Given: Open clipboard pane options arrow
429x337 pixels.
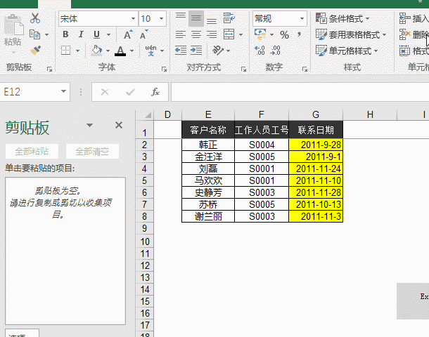Looking at the screenshot, I should (x=89, y=126).
